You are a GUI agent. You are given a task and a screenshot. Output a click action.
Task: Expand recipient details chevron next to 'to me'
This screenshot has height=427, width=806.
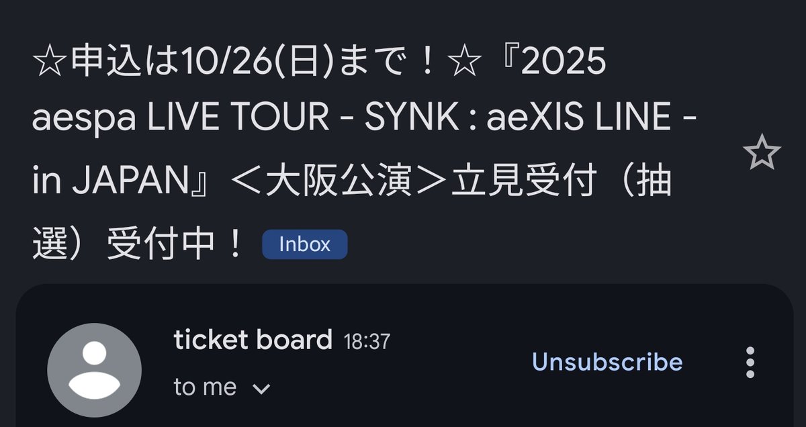click(x=261, y=388)
